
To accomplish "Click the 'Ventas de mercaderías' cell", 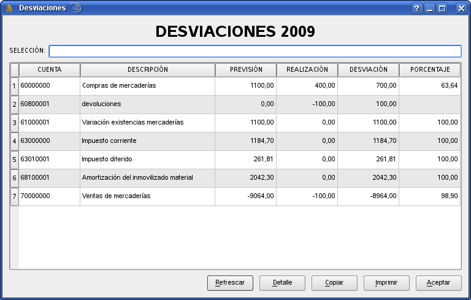I will [147, 196].
